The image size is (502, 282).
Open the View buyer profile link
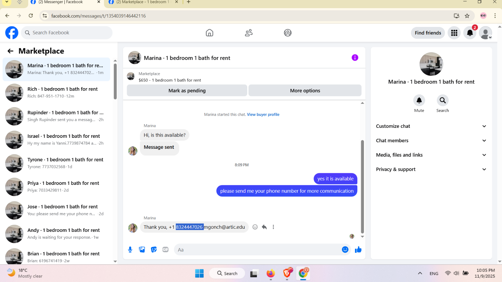[263, 115]
